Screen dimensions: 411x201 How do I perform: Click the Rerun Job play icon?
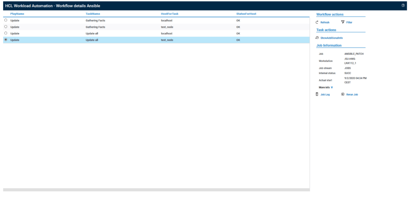tap(343, 94)
